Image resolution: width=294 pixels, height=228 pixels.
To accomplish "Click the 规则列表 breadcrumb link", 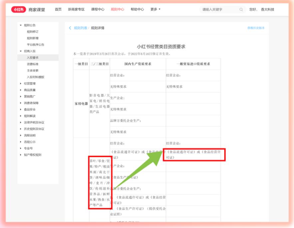I will [81, 28].
